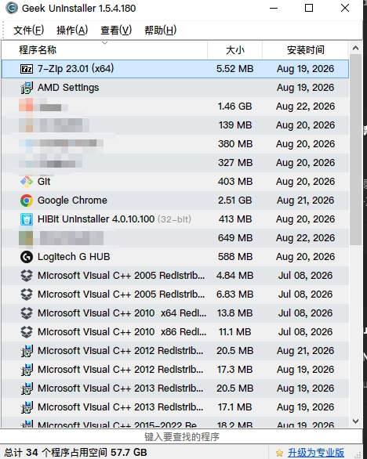Click the upgrade star icon in status bar

tap(279, 453)
